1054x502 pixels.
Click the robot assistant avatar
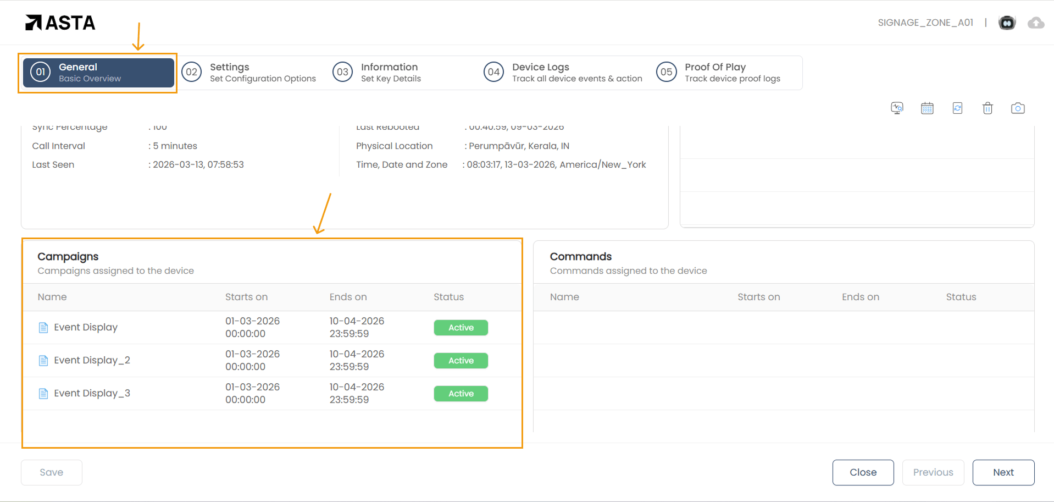tap(1007, 23)
